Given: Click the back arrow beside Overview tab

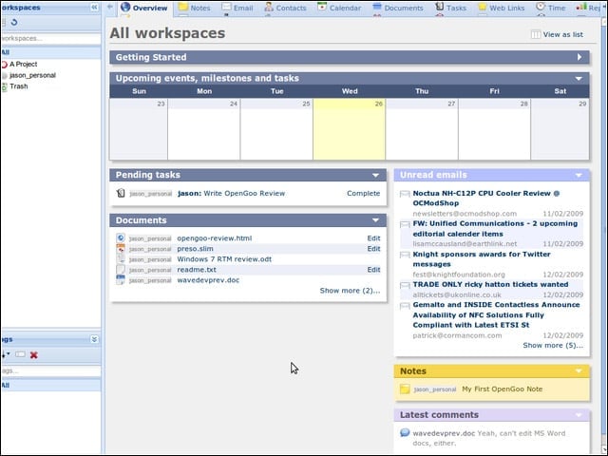Looking at the screenshot, I should pos(110,7).
